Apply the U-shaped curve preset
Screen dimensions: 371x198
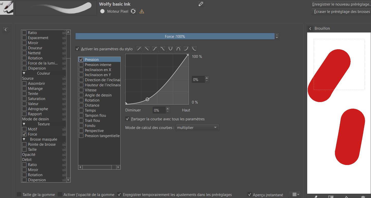coord(171,48)
